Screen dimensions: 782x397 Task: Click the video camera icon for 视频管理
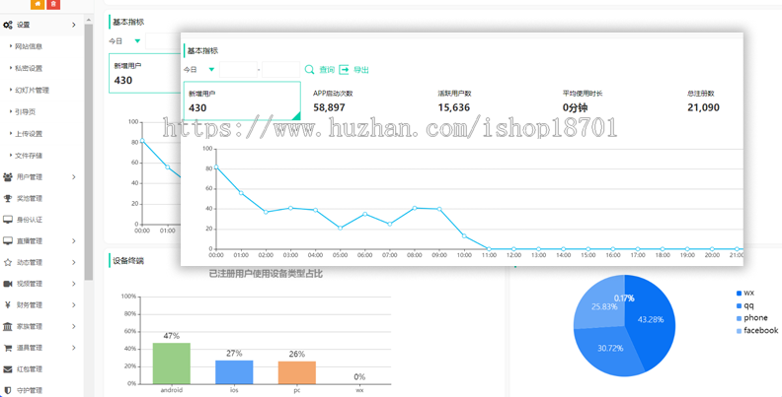(x=8, y=284)
